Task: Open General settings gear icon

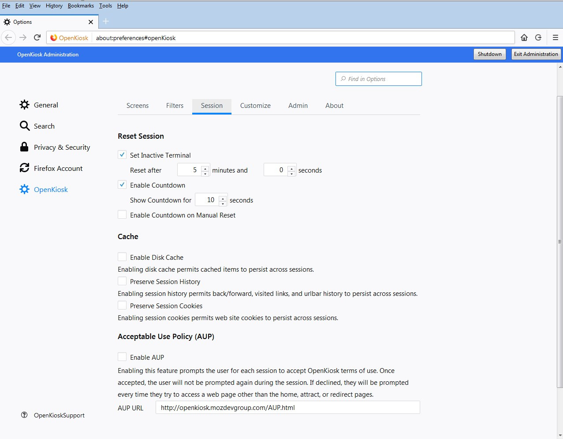Action: (x=24, y=105)
